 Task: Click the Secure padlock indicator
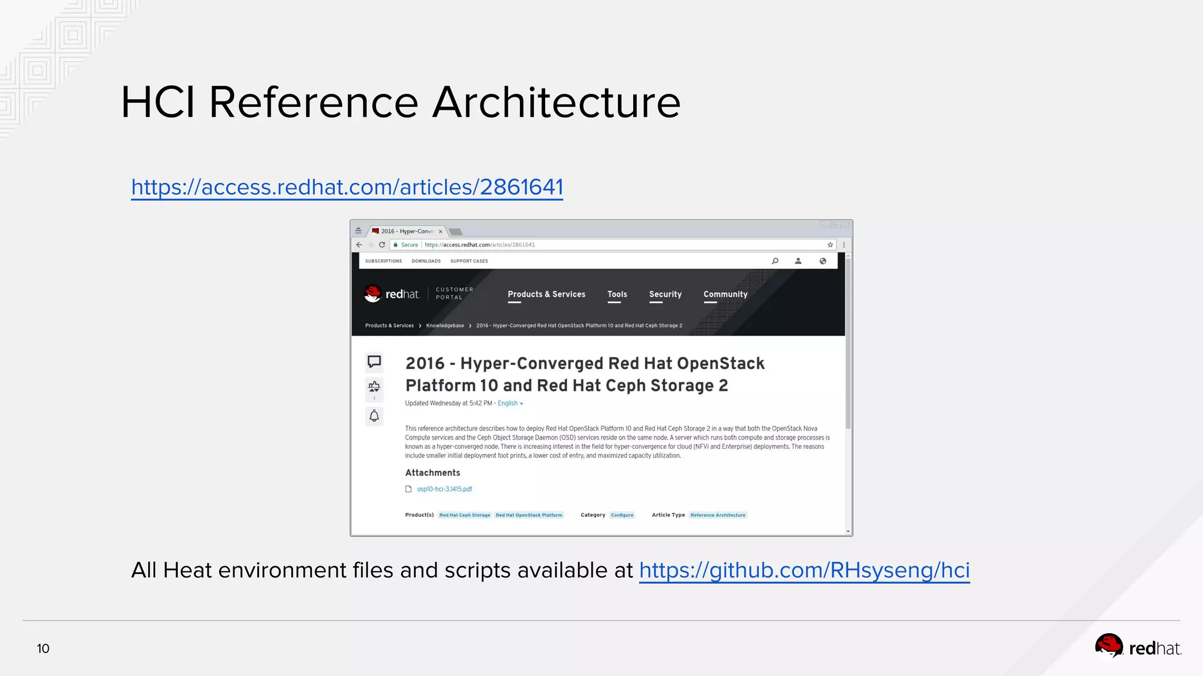406,245
